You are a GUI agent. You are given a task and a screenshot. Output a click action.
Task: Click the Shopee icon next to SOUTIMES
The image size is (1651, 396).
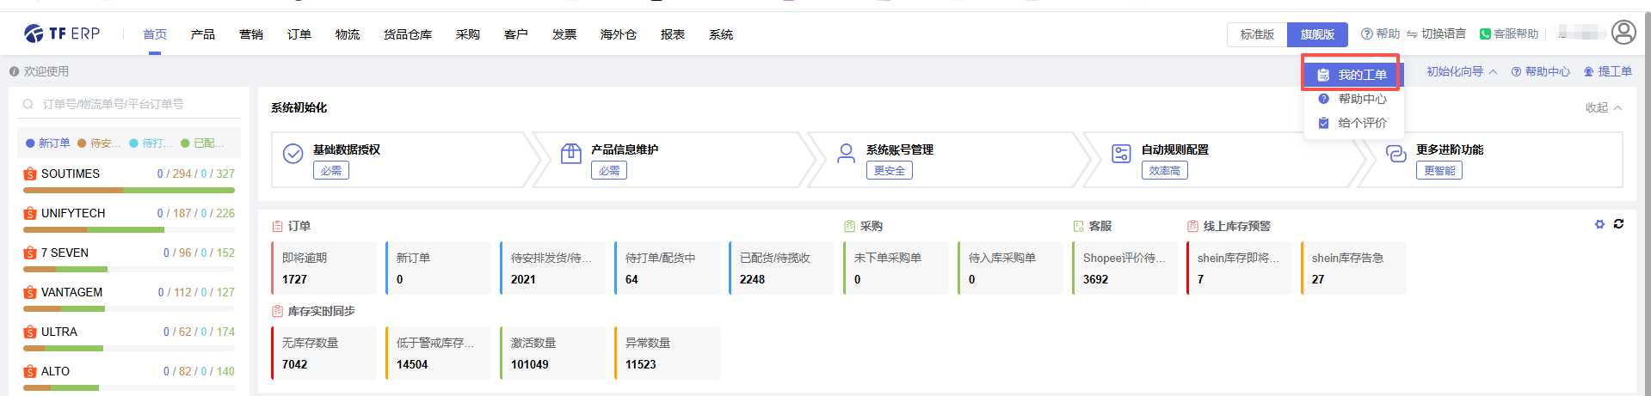[x=30, y=174]
